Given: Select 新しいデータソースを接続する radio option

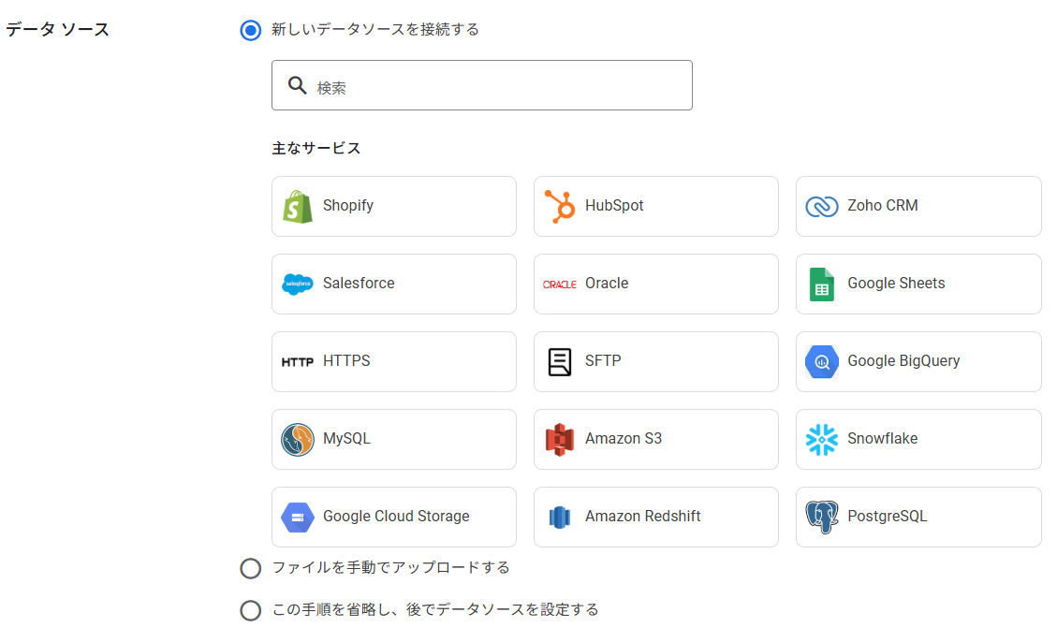Looking at the screenshot, I should [x=251, y=30].
